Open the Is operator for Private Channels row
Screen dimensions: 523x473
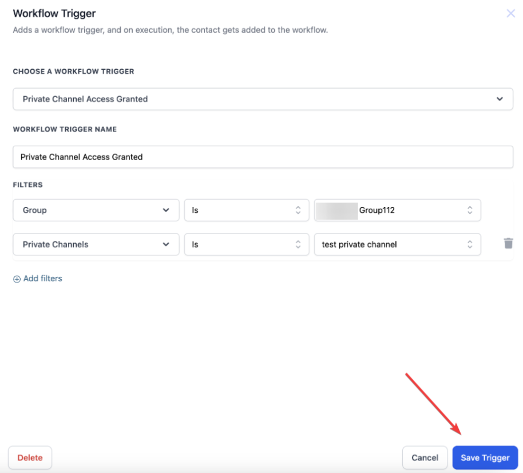coord(246,244)
